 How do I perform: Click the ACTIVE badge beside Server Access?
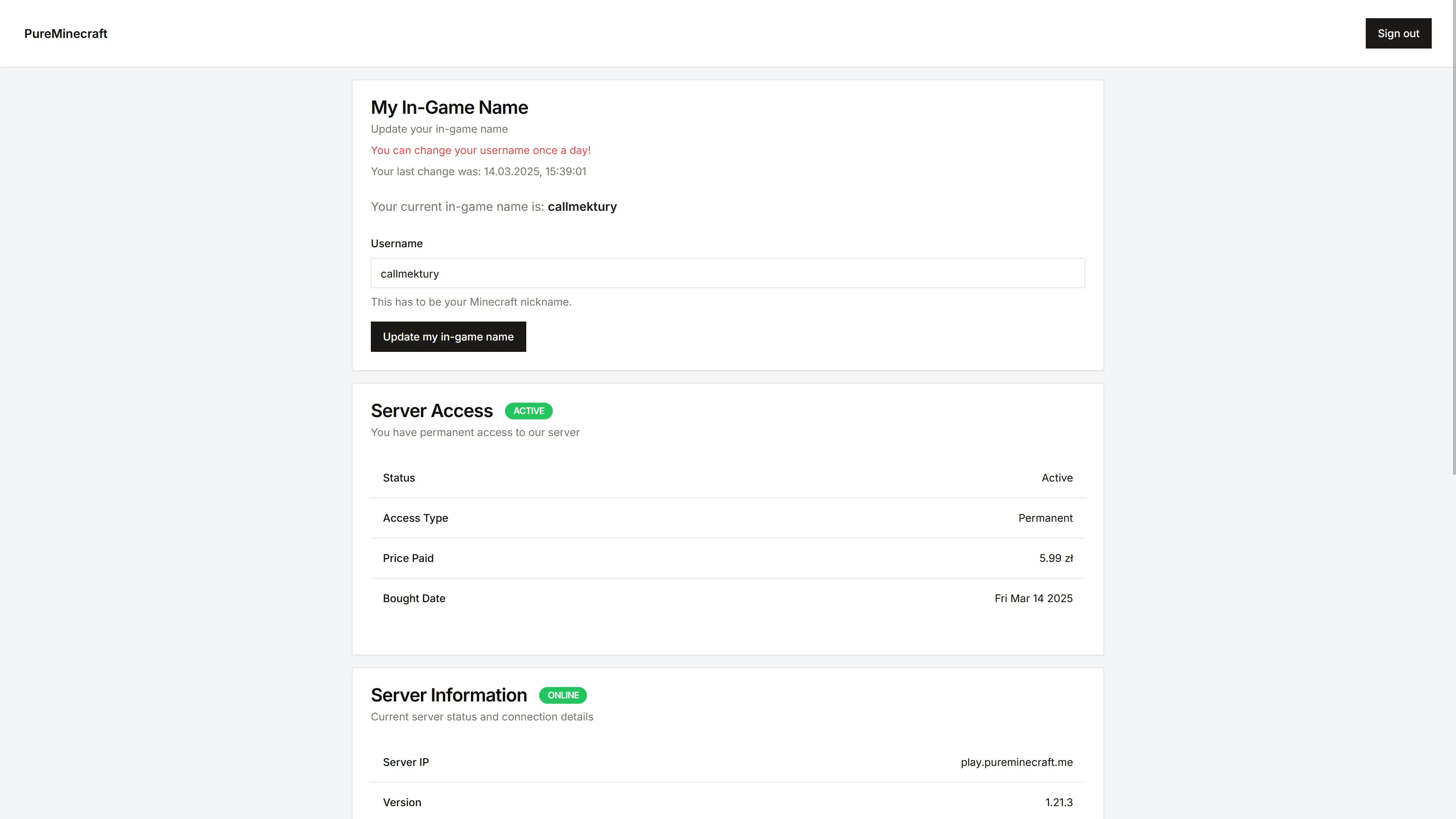[529, 411]
